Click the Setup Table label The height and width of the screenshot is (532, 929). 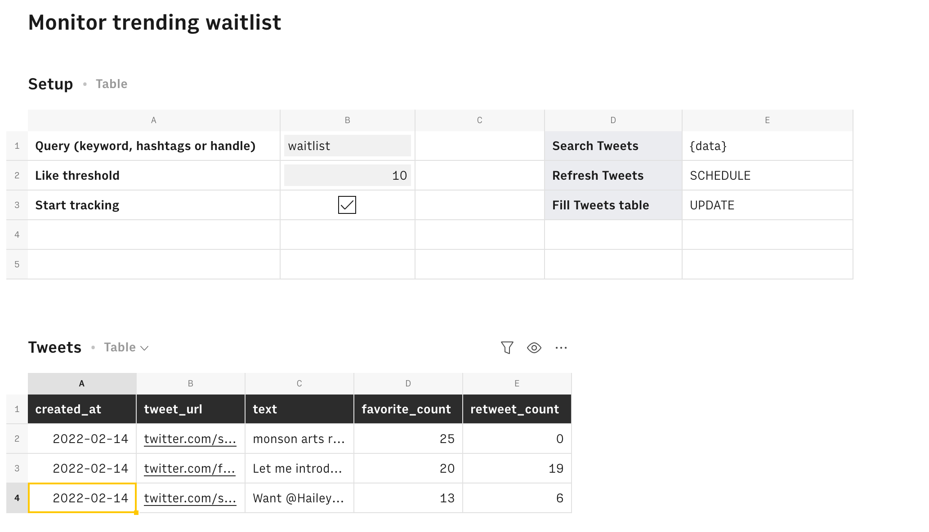click(112, 84)
